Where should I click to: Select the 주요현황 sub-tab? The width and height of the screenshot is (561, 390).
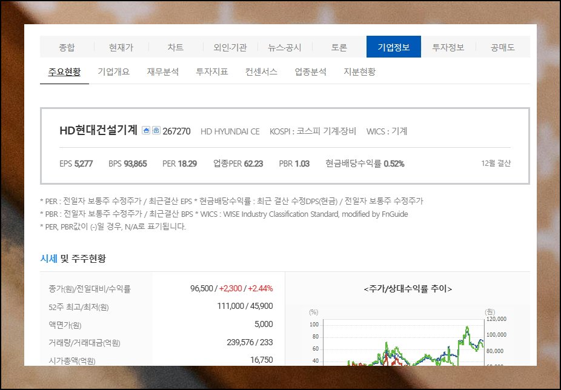coord(64,71)
